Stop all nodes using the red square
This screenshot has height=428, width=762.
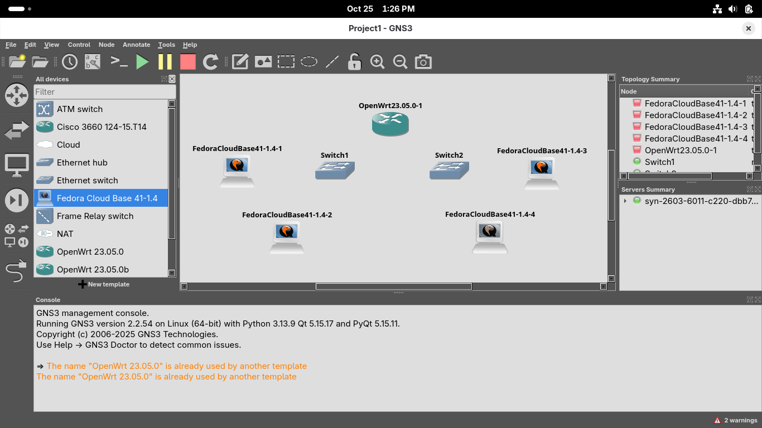click(188, 62)
